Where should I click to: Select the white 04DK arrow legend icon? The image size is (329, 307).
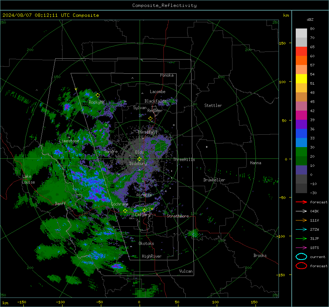tap(301, 211)
